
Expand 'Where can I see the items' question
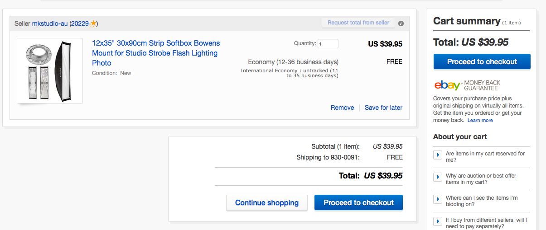tap(438, 199)
